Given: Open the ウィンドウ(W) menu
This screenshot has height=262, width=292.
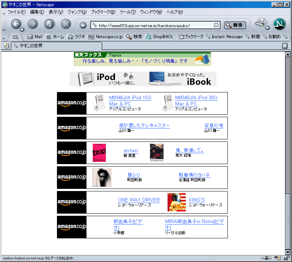Looking at the screenshot, I should [x=151, y=12].
